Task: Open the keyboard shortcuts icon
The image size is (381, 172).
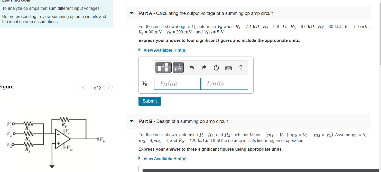Action: pyautogui.click(x=228, y=67)
